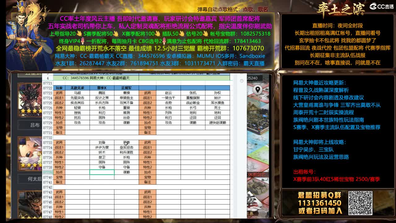Select the 轻骑 troop type cell
Screen dimensions: 396x223
coord(77,108)
